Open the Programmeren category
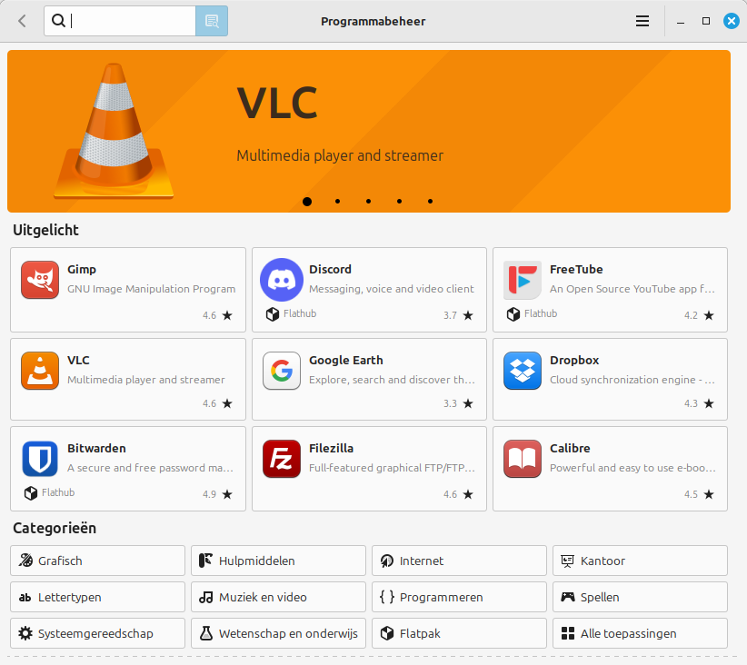Screen dimensions: 747x665 [x=459, y=597]
